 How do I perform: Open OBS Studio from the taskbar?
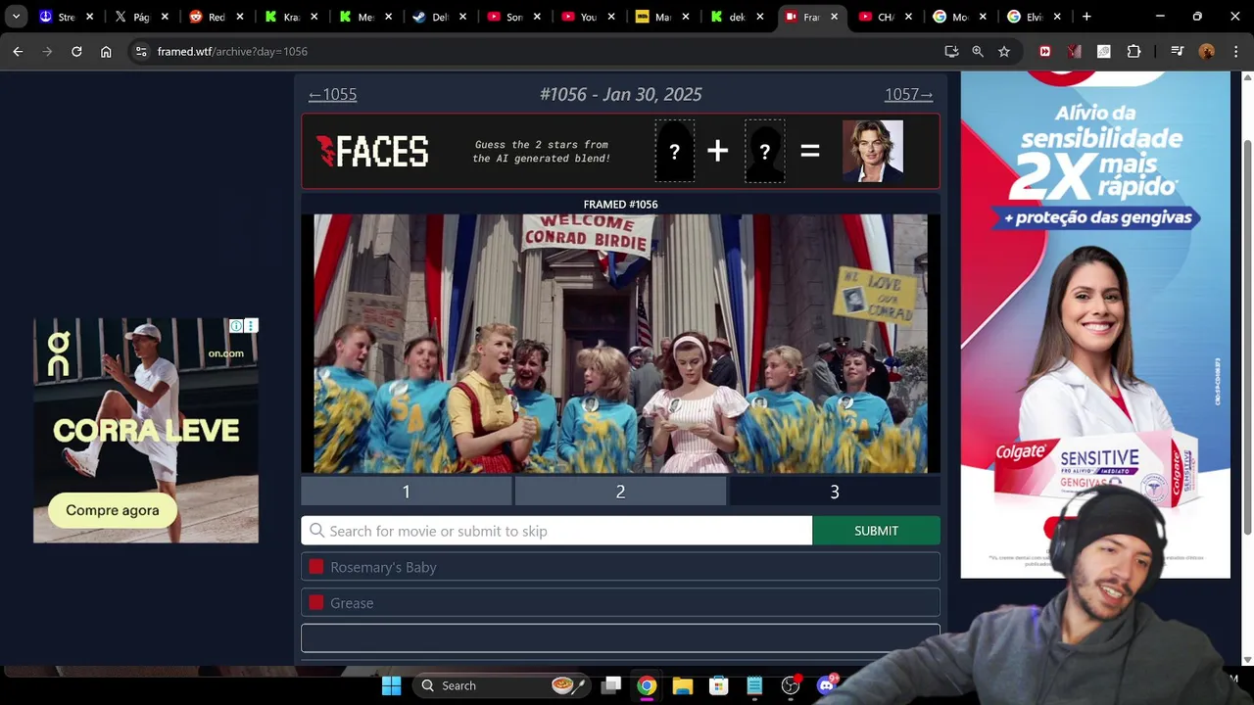click(x=791, y=685)
